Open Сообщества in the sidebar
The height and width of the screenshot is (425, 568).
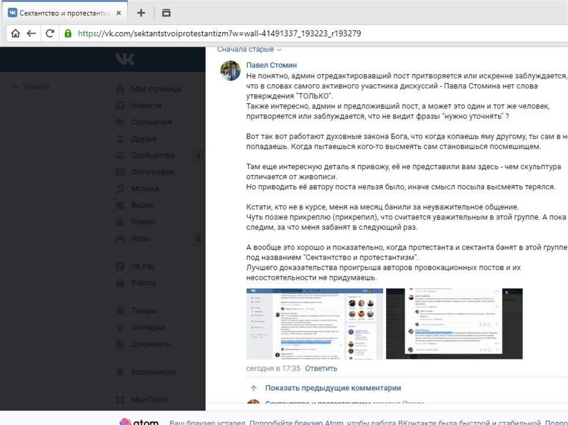coord(153,155)
